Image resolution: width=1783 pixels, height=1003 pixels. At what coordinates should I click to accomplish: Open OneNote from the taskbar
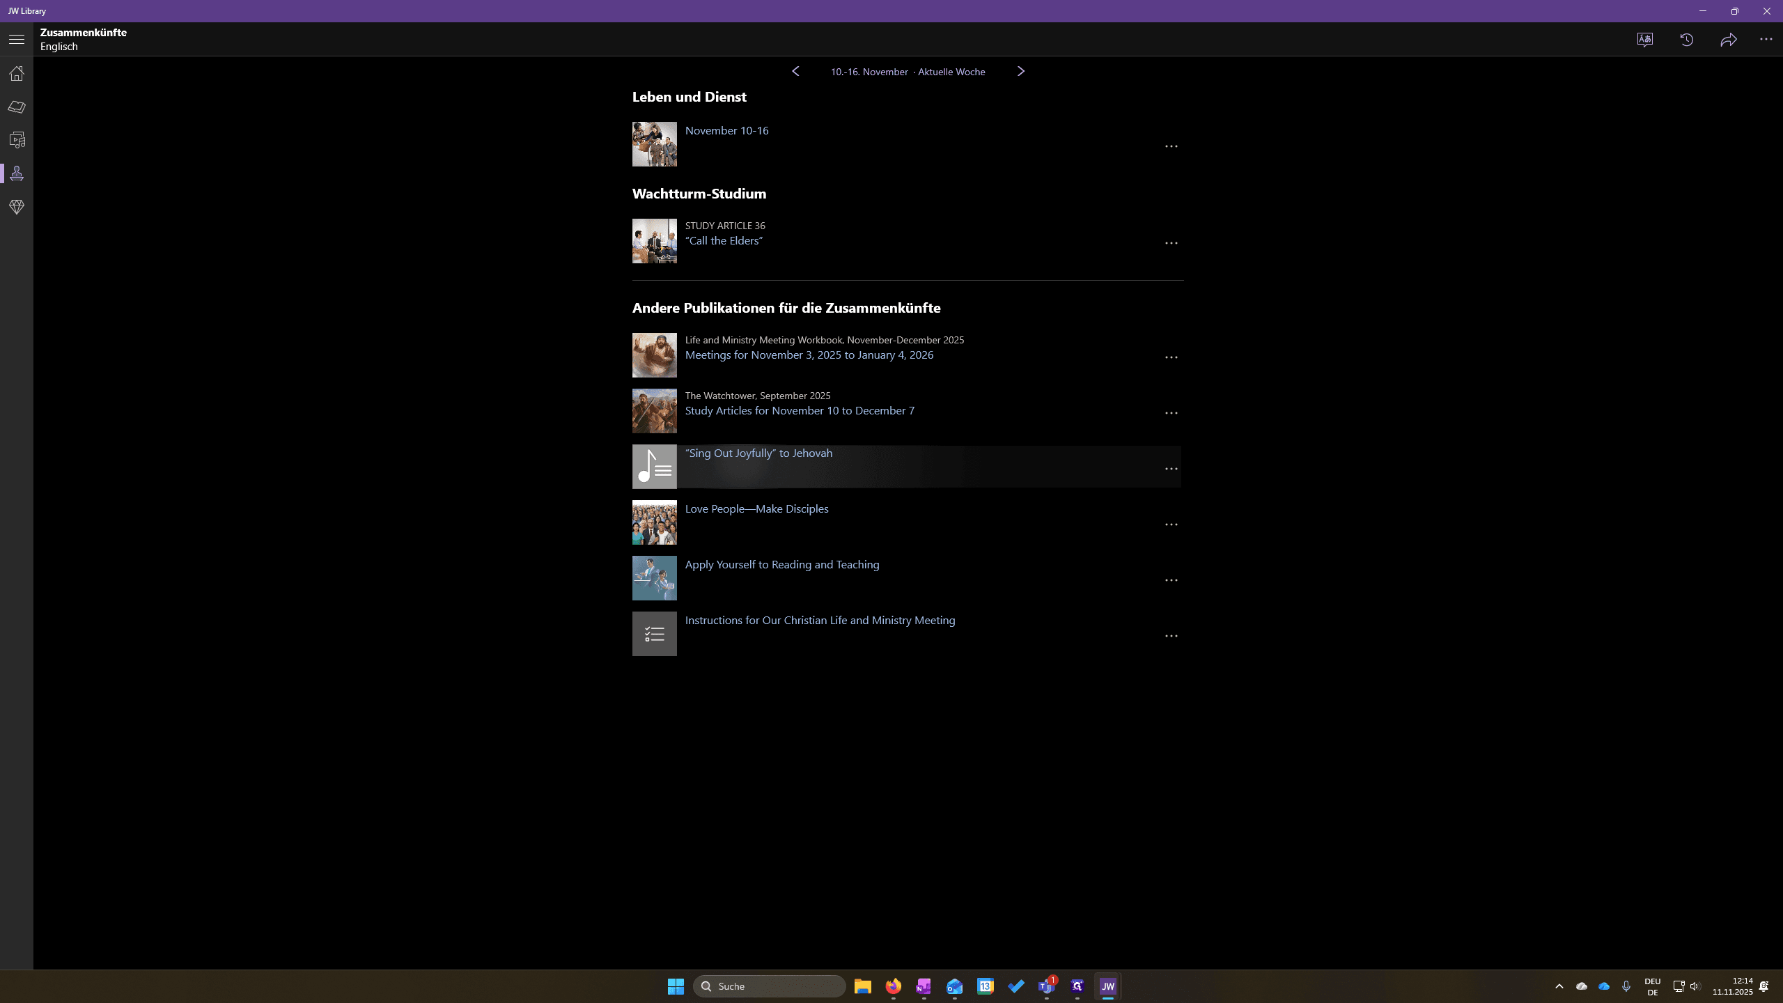[x=924, y=986]
